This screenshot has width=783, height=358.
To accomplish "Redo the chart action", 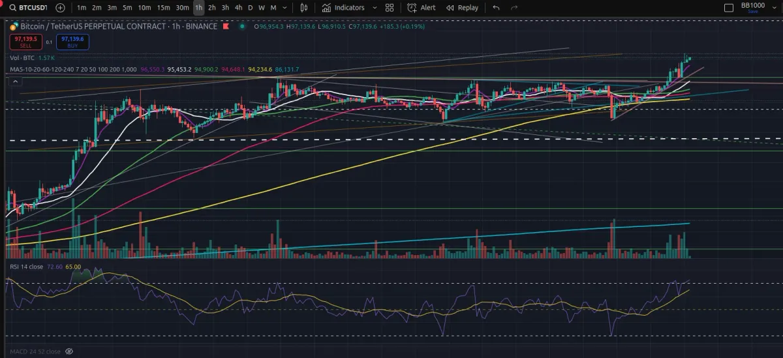I will tap(515, 8).
